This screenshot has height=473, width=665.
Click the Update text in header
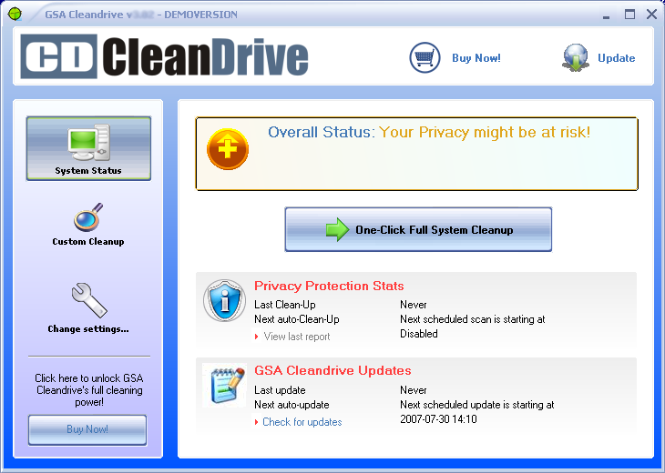(x=616, y=58)
